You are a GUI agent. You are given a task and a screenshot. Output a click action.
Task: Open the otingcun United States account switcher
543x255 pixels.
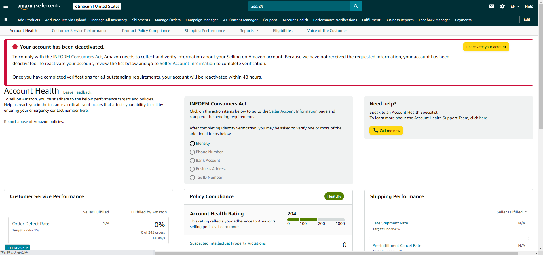(97, 6)
